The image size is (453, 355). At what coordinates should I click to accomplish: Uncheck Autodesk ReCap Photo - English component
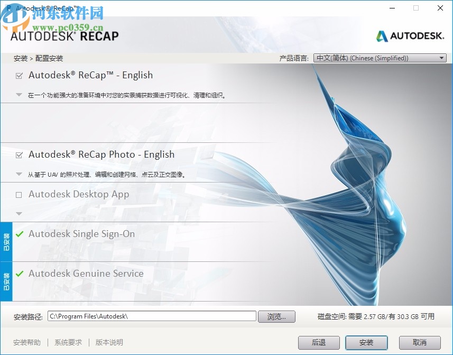[19, 154]
